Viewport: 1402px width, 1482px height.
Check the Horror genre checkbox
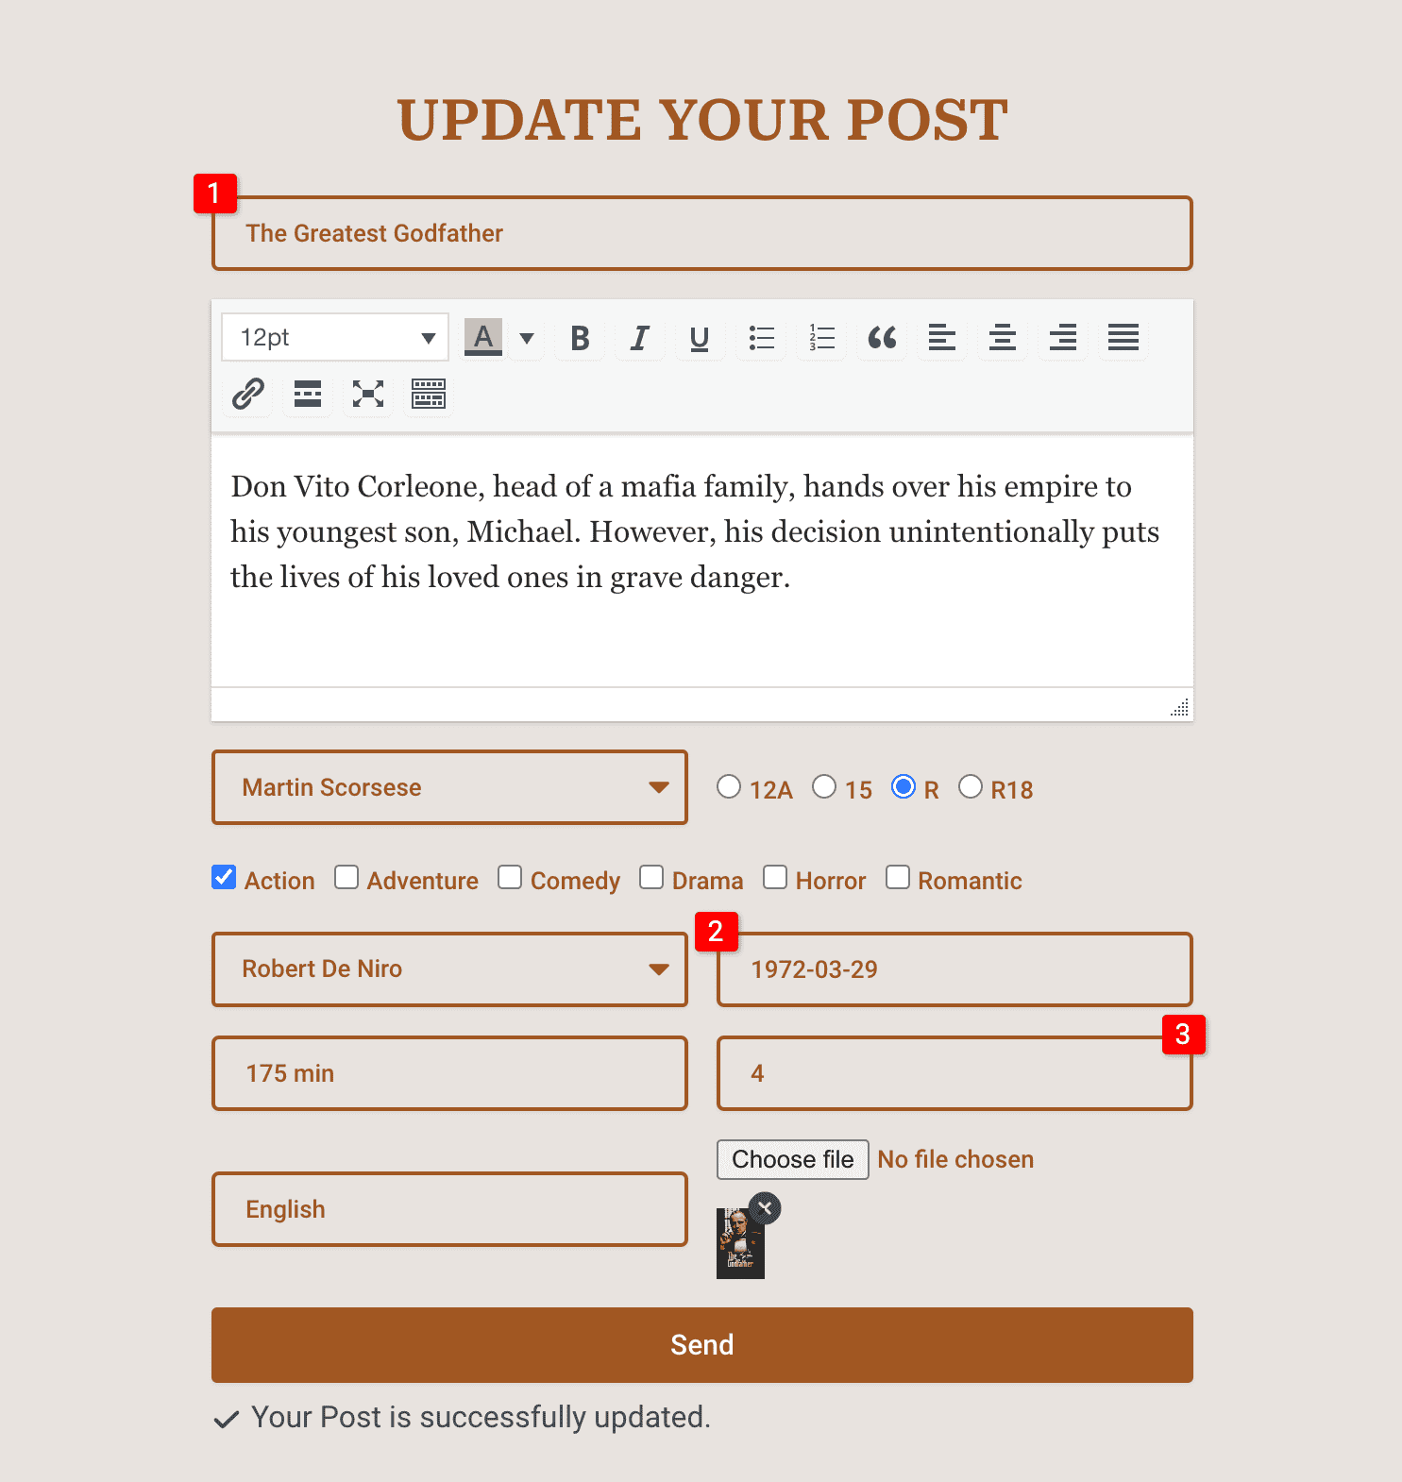point(775,877)
